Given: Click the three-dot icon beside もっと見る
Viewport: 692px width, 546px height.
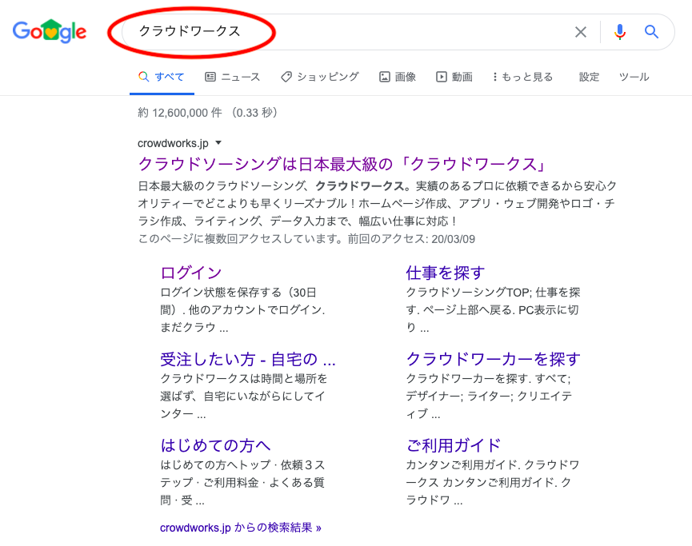Looking at the screenshot, I should pyautogui.click(x=494, y=77).
